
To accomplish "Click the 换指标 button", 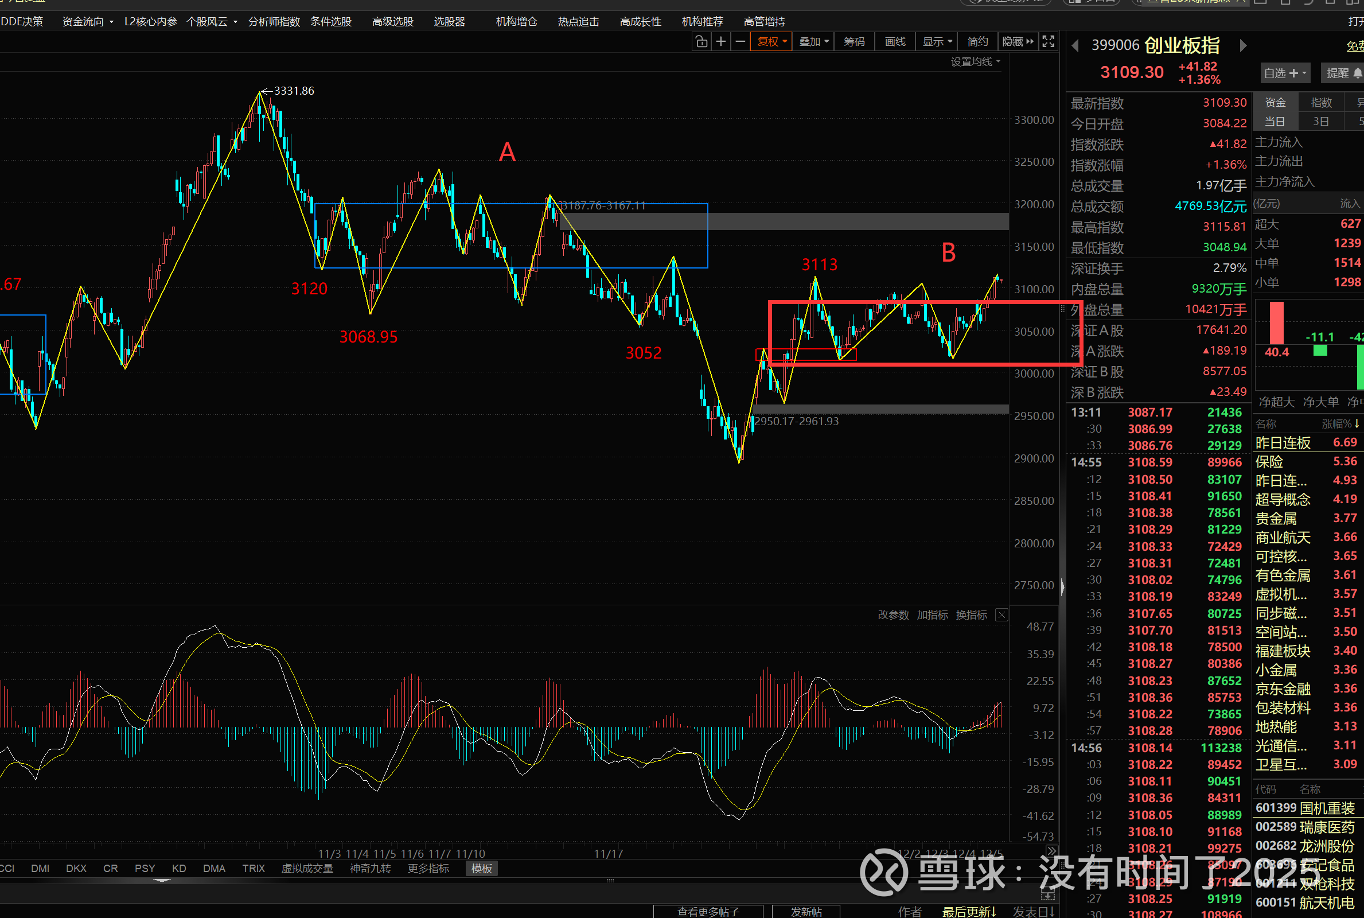I will pyautogui.click(x=971, y=614).
